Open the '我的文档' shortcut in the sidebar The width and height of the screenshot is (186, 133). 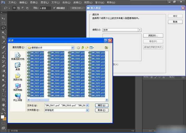tap(17, 77)
